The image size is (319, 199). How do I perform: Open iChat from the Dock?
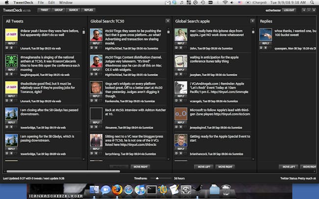(x=106, y=190)
